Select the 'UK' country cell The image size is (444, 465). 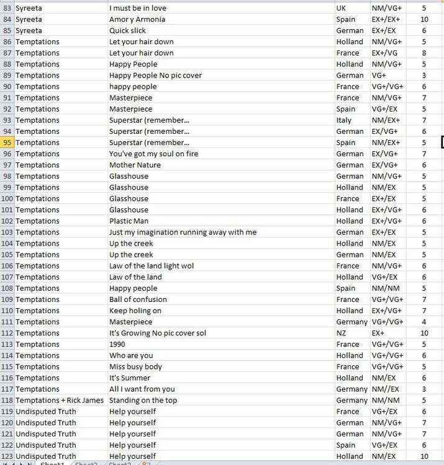(352, 8)
